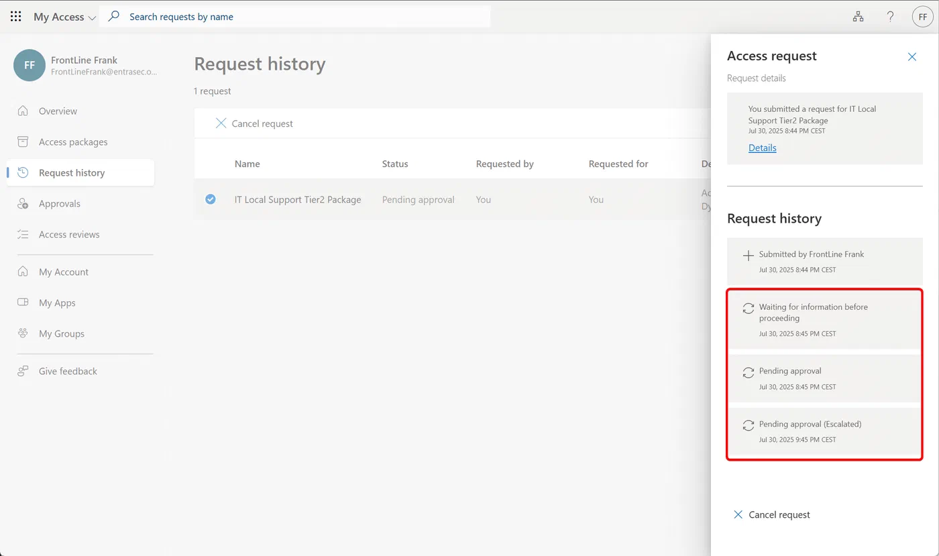Close the Access request panel
Image resolution: width=939 pixels, height=556 pixels.
click(x=912, y=57)
